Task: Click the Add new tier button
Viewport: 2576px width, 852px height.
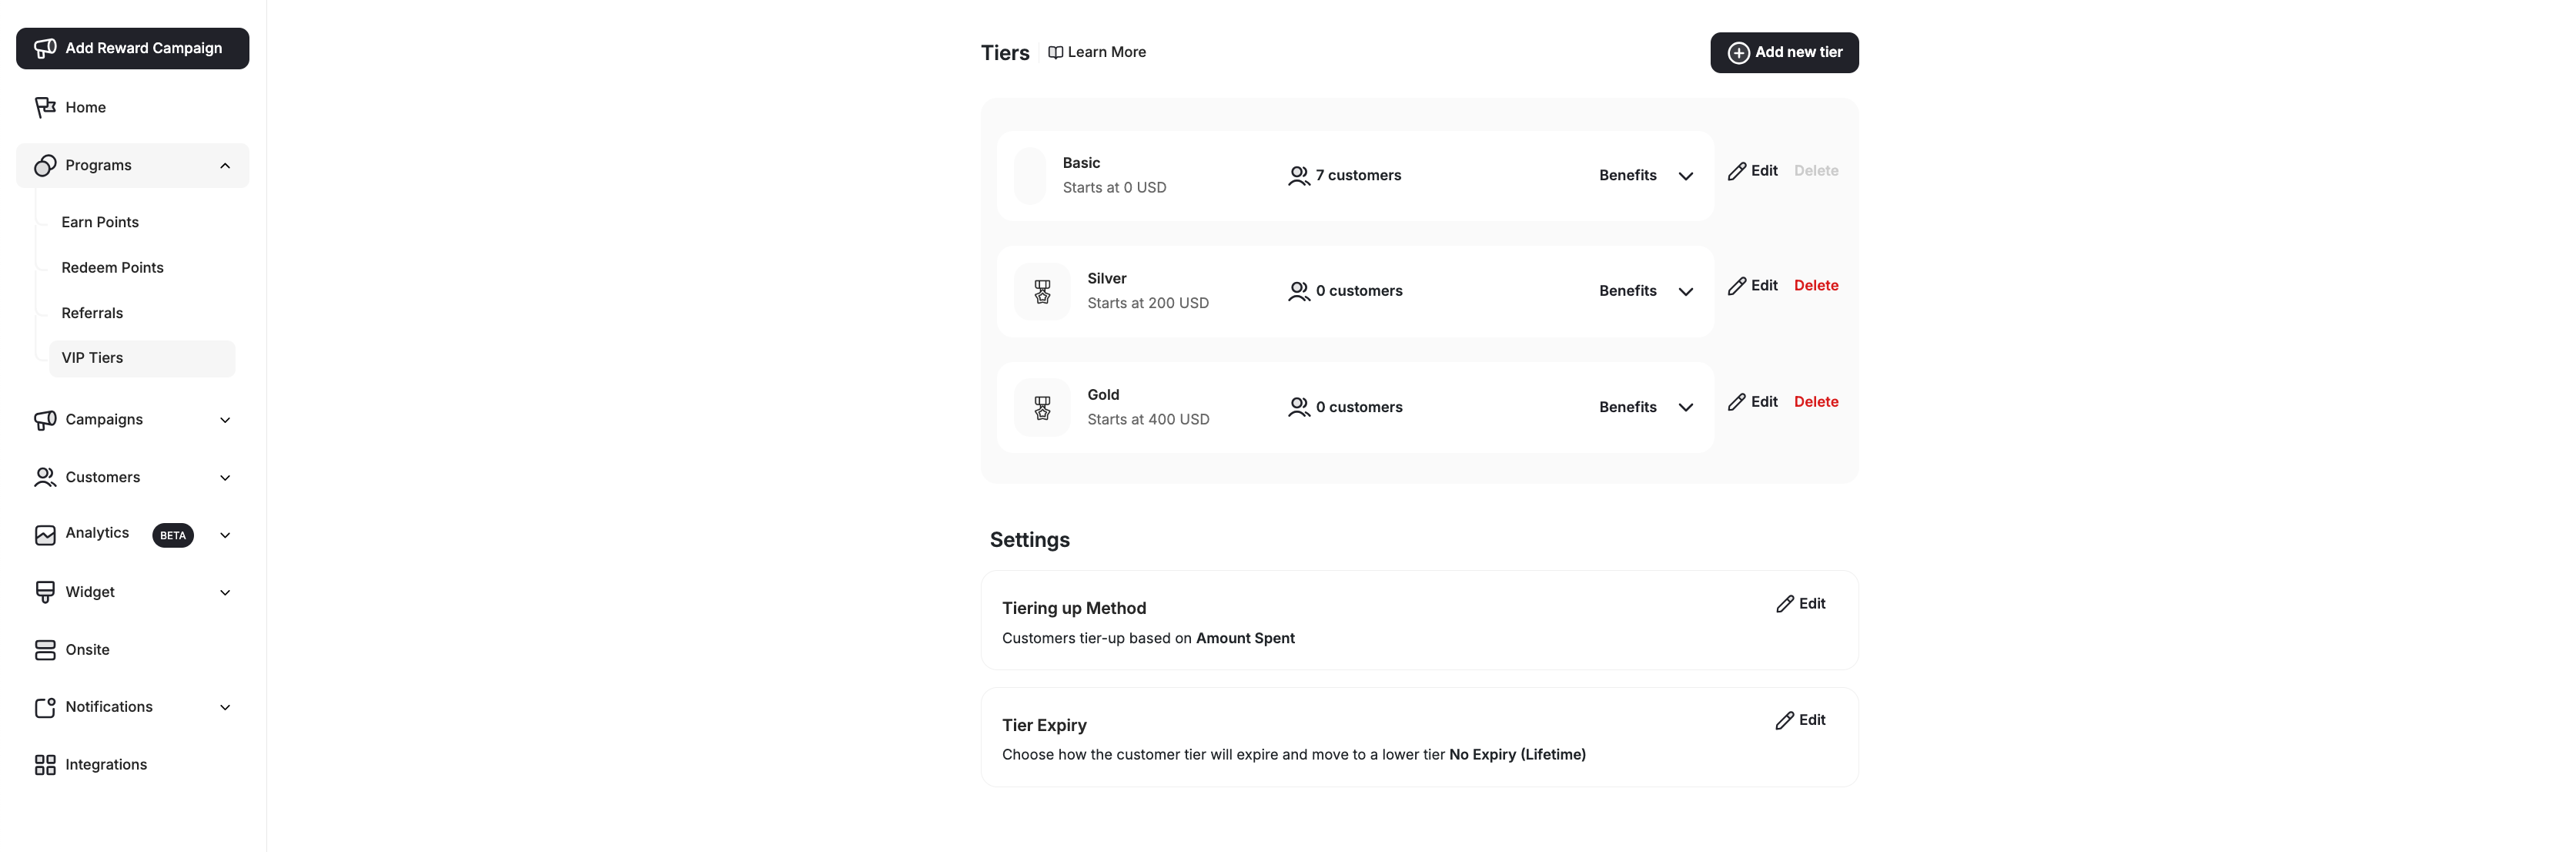Action: pos(1784,52)
